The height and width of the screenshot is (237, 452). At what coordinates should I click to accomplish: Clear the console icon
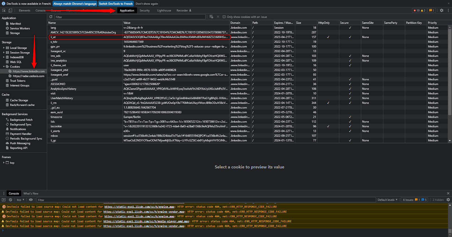10,200
